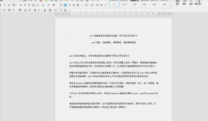Click the 隐私保护 privacy protection button
This screenshot has height=121, width=208.
pos(198,3)
